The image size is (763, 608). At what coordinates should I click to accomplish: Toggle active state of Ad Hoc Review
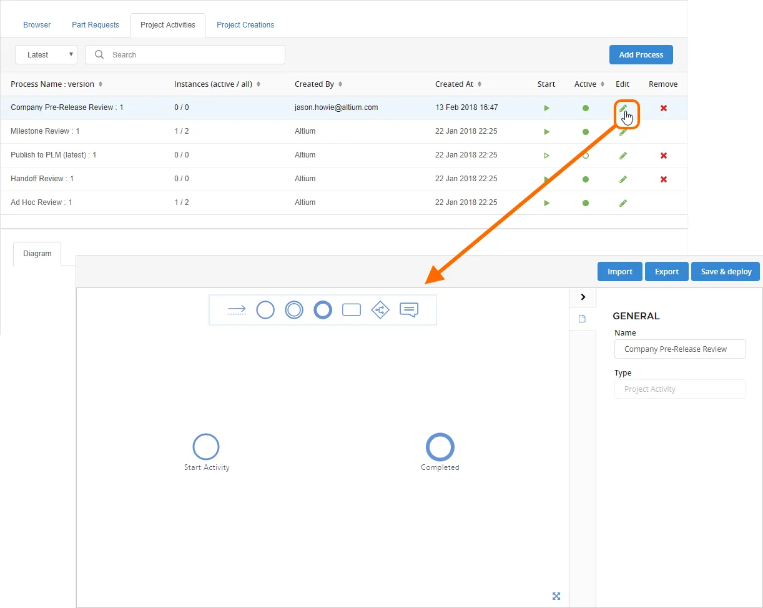pos(586,203)
